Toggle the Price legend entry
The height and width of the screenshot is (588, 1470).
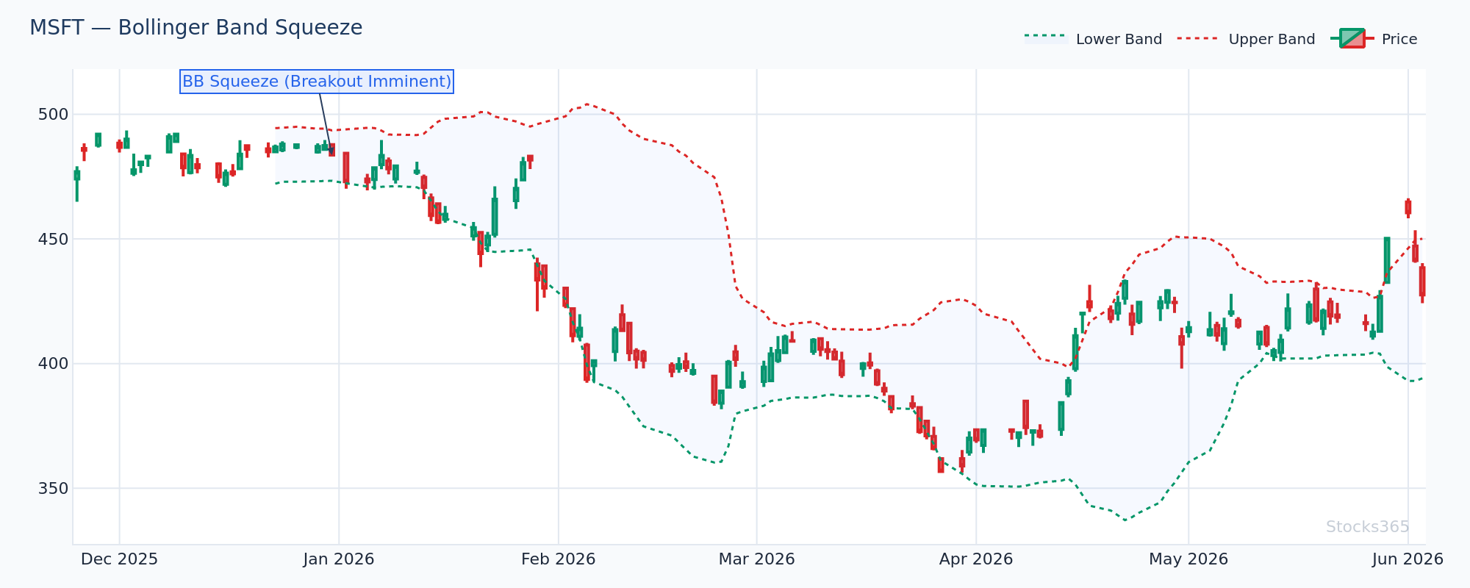[1374, 39]
